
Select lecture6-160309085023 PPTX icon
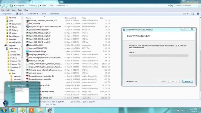(x=27, y=48)
